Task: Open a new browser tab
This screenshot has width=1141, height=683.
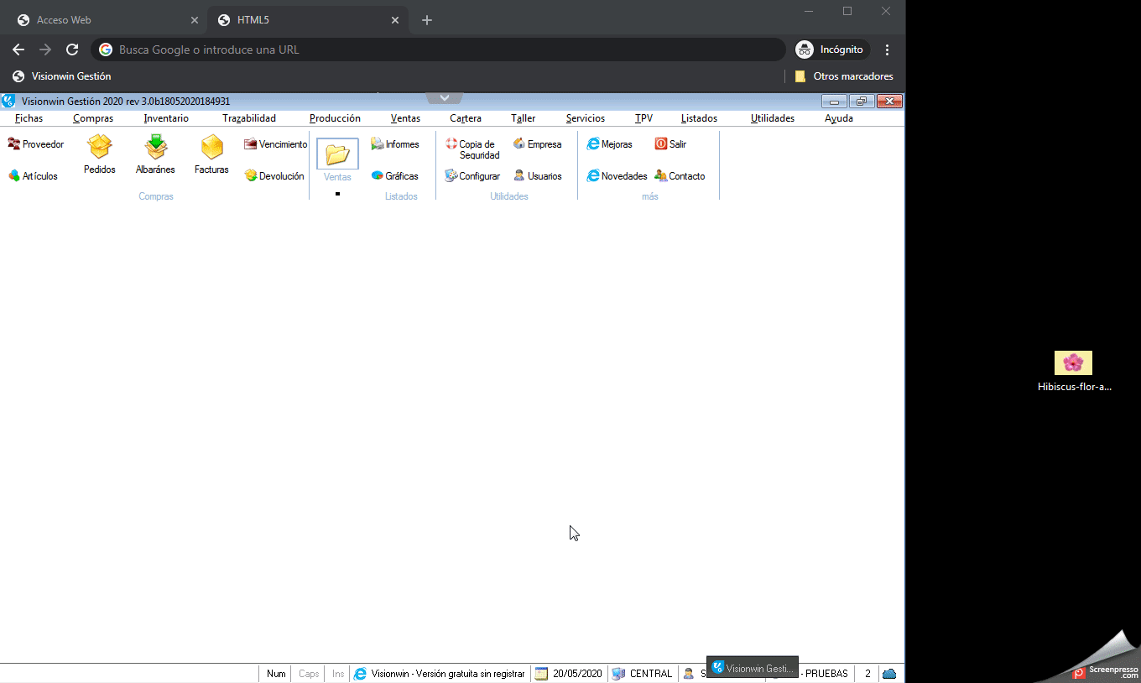Action: point(427,20)
